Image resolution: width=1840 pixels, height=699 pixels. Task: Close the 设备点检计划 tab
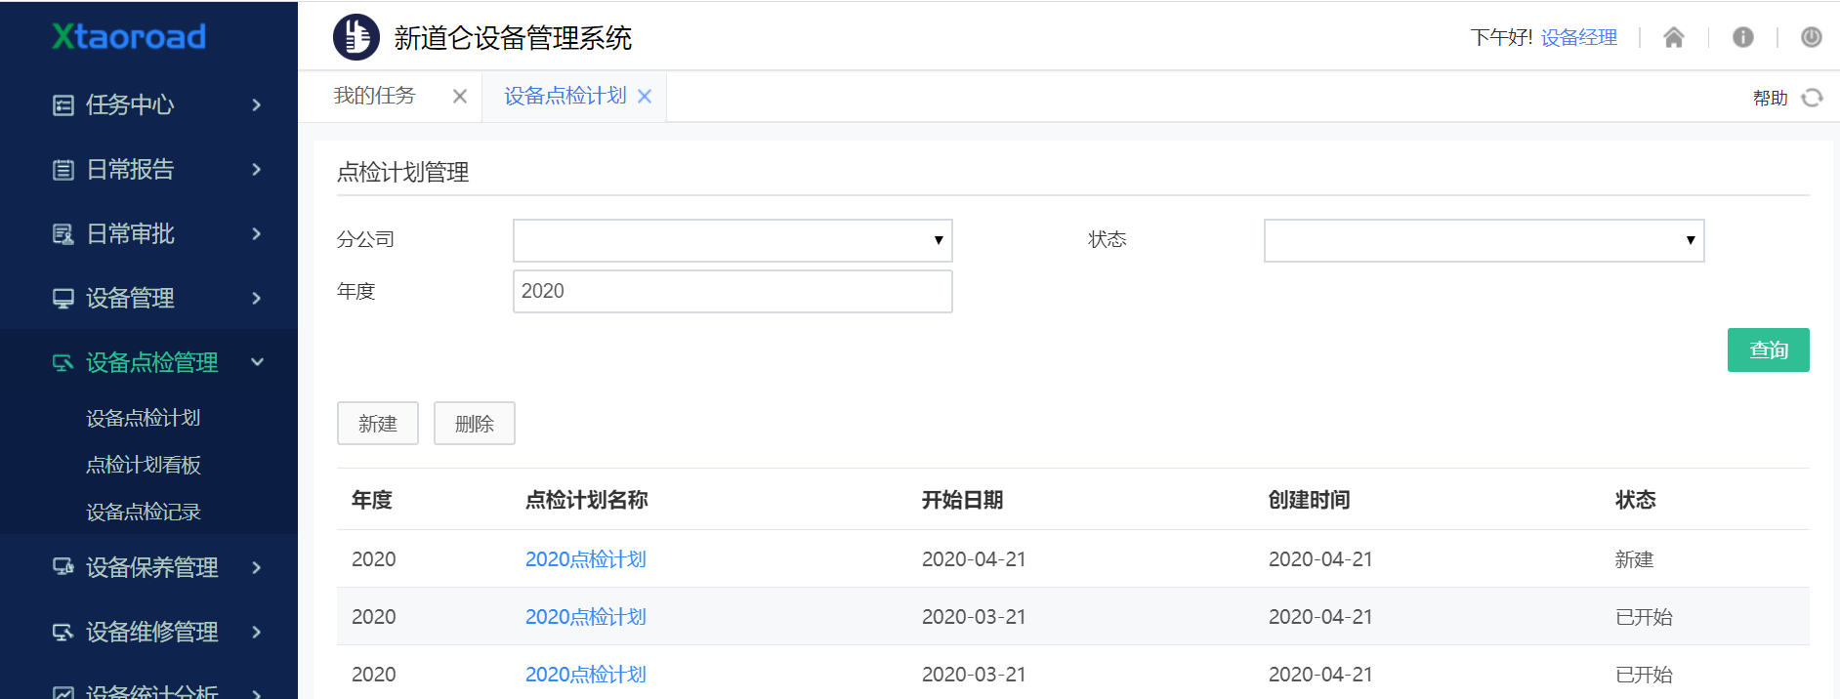(645, 96)
